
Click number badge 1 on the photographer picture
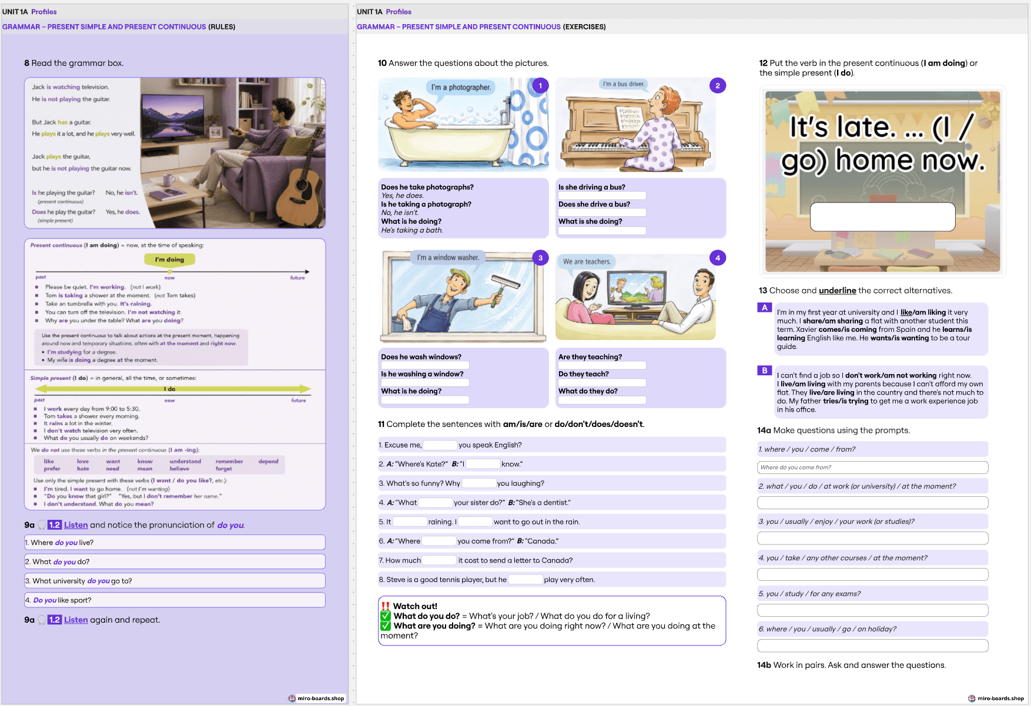tap(540, 86)
